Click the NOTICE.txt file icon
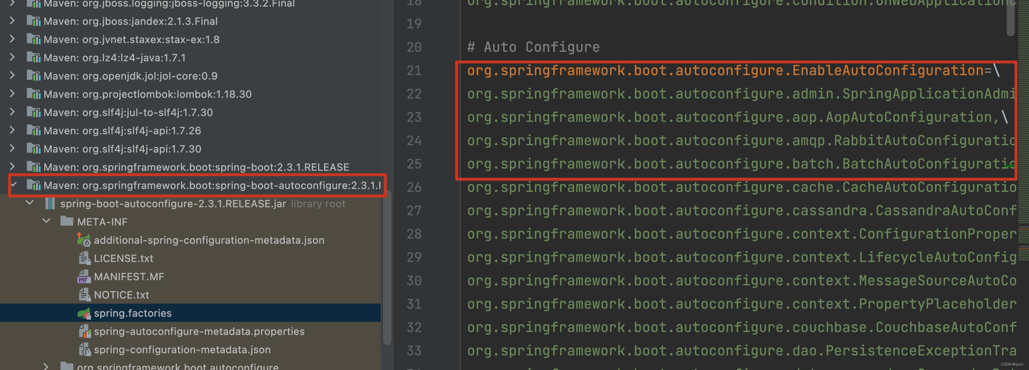 (x=84, y=294)
